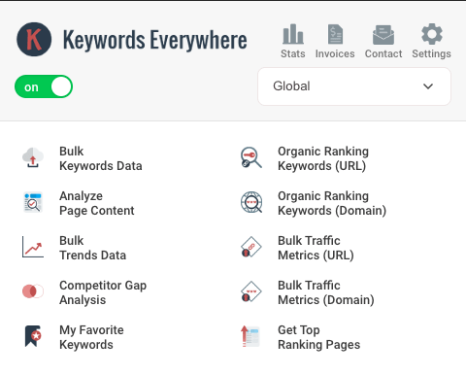Open the Stats label link
The height and width of the screenshot is (375, 466).
coord(293,53)
